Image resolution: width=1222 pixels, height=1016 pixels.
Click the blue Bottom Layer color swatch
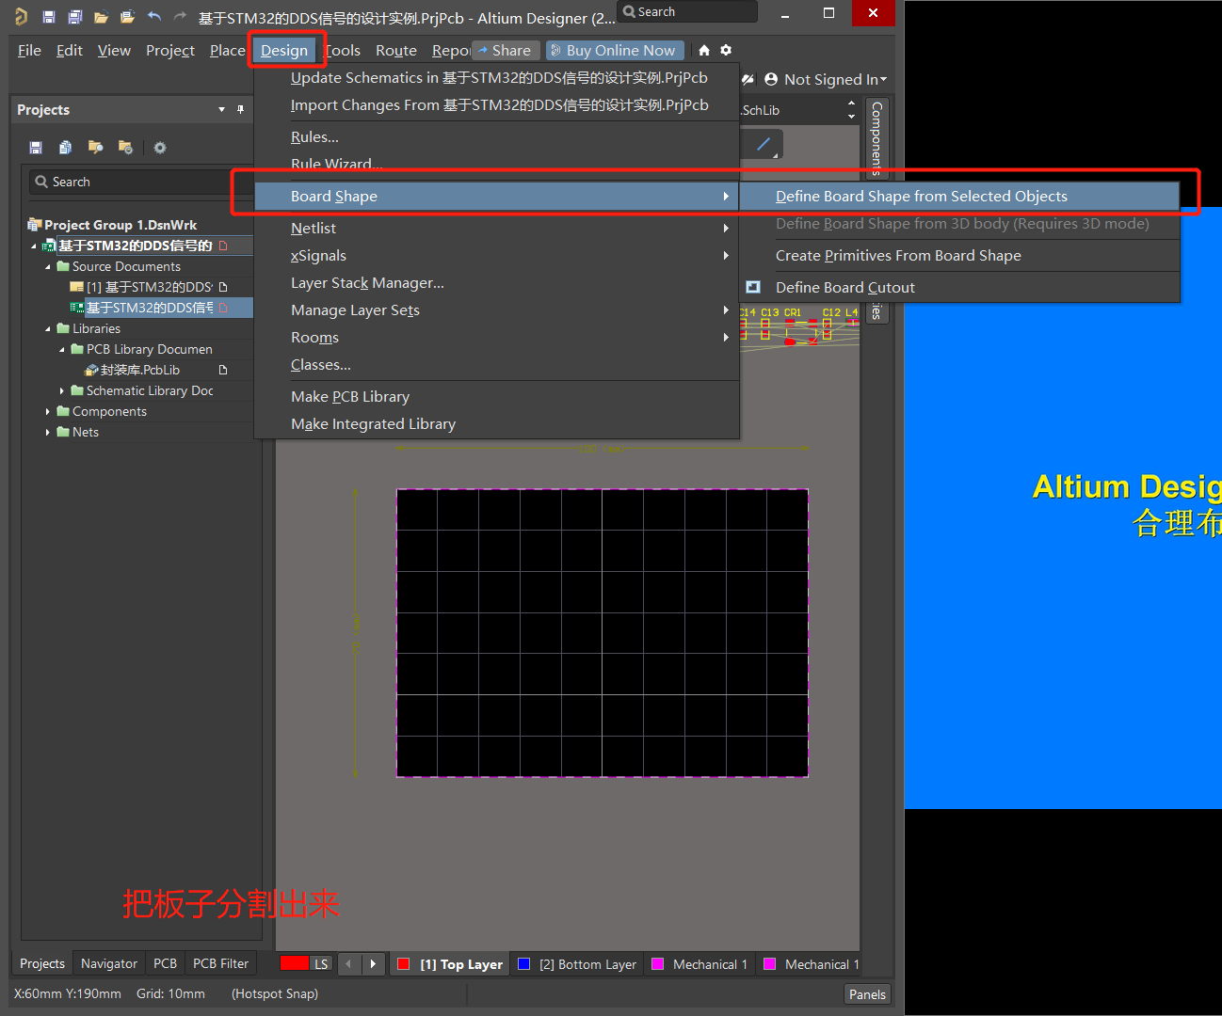pyautogui.click(x=524, y=963)
